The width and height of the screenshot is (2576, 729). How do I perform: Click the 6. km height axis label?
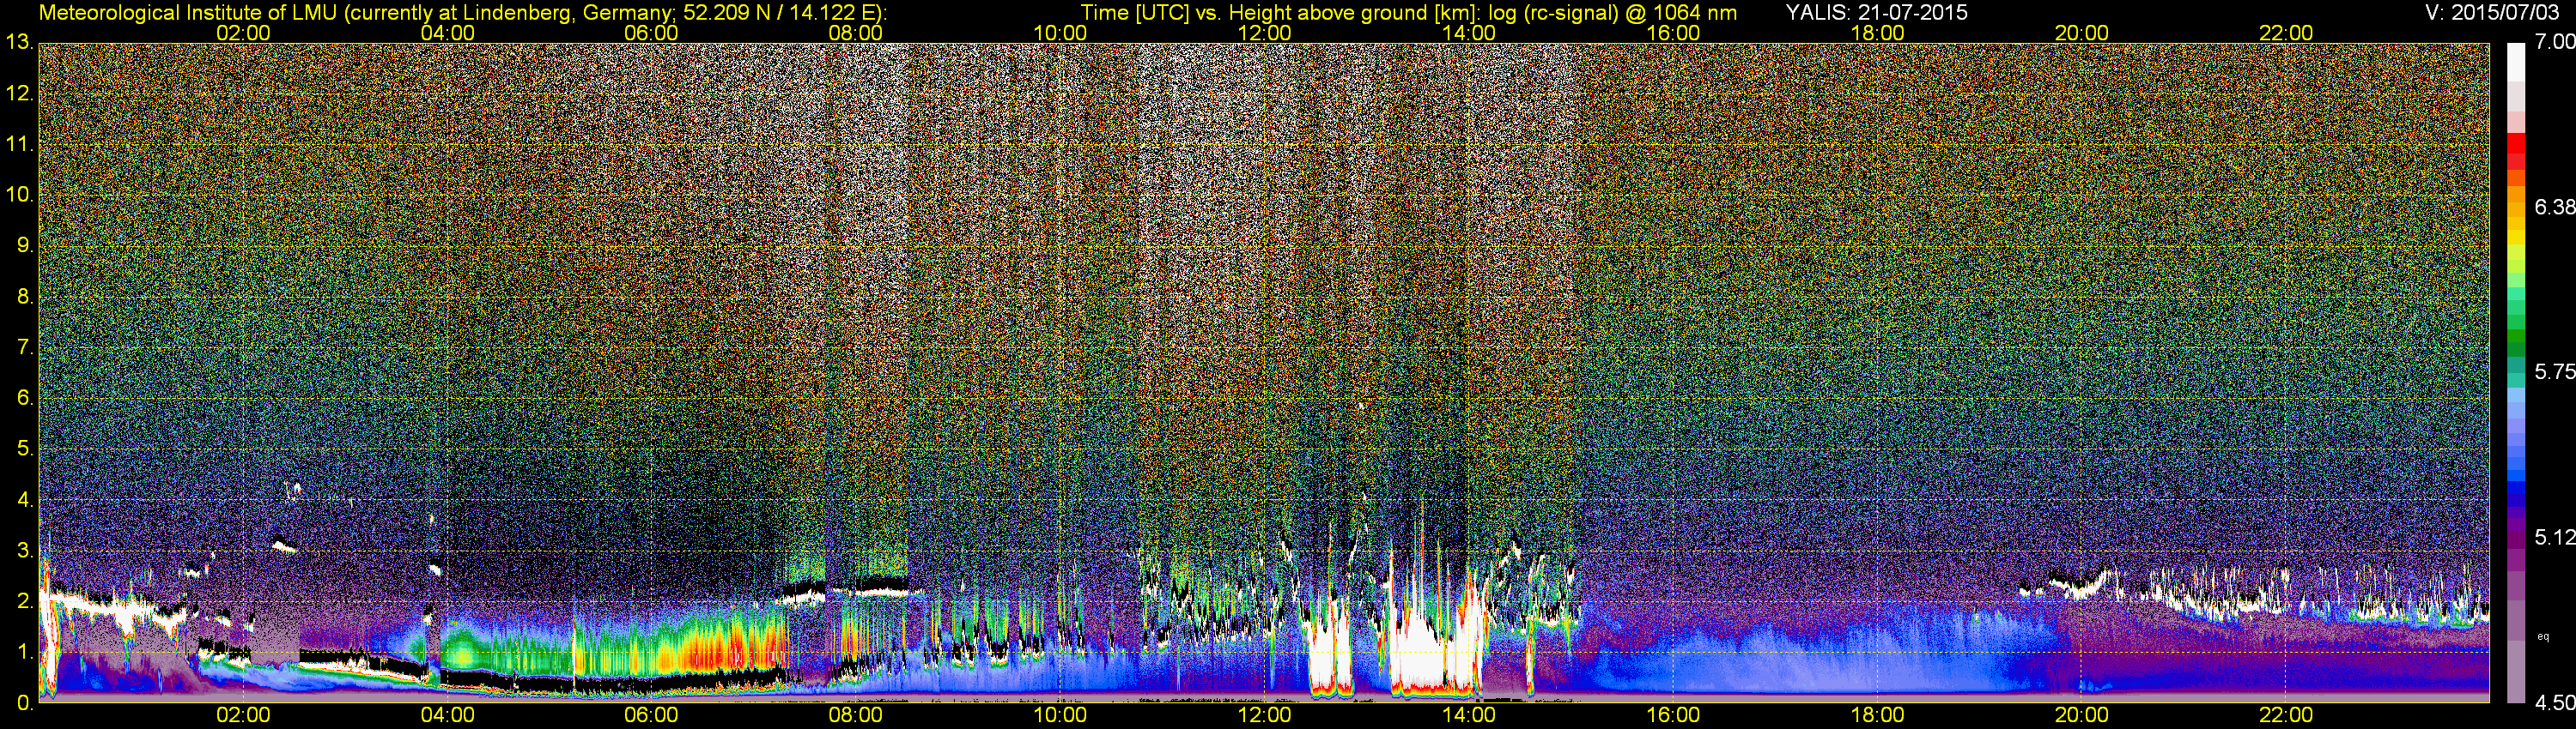[x=25, y=399]
